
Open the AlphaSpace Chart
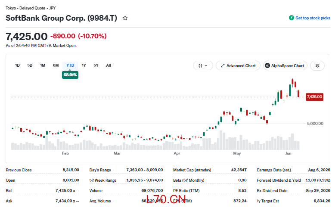pyautogui.click(x=285, y=65)
